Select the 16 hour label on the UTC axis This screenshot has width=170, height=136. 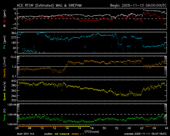[x=79, y=128]
